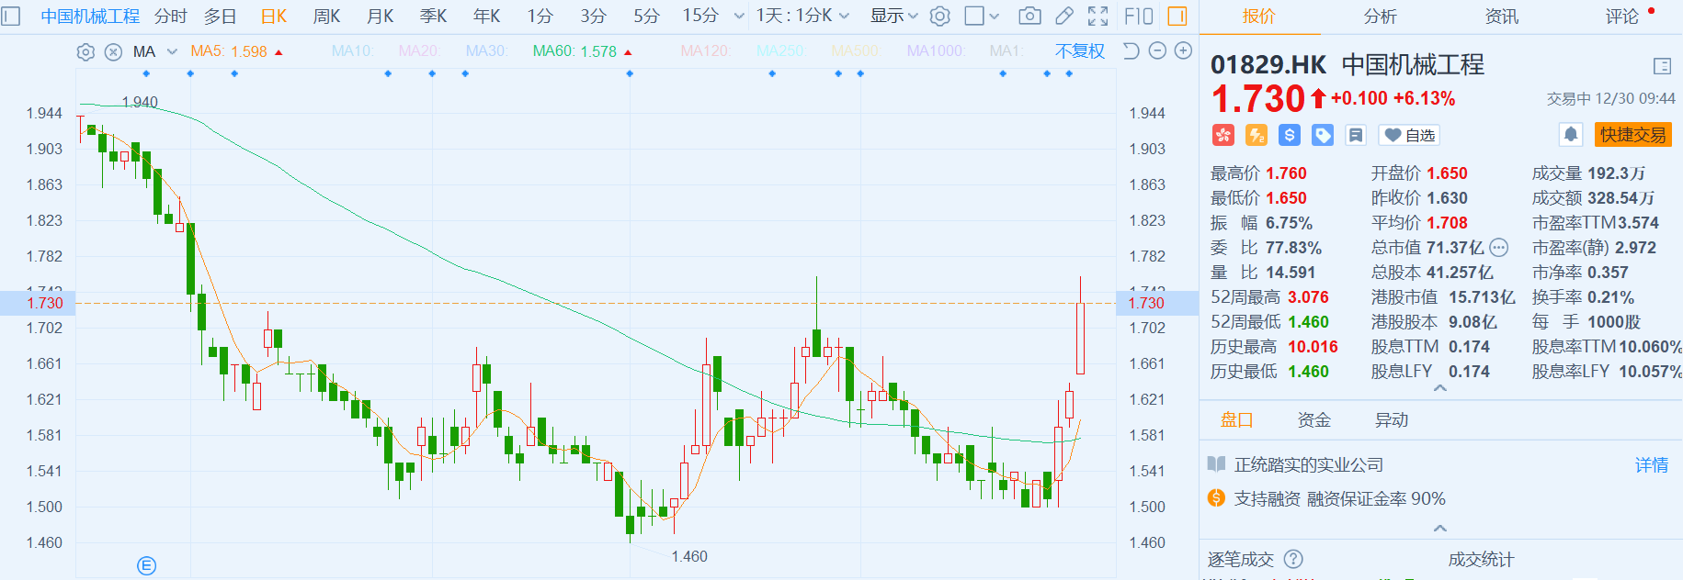
Task: Expand more minute-period options after 15分
Action: (x=739, y=17)
